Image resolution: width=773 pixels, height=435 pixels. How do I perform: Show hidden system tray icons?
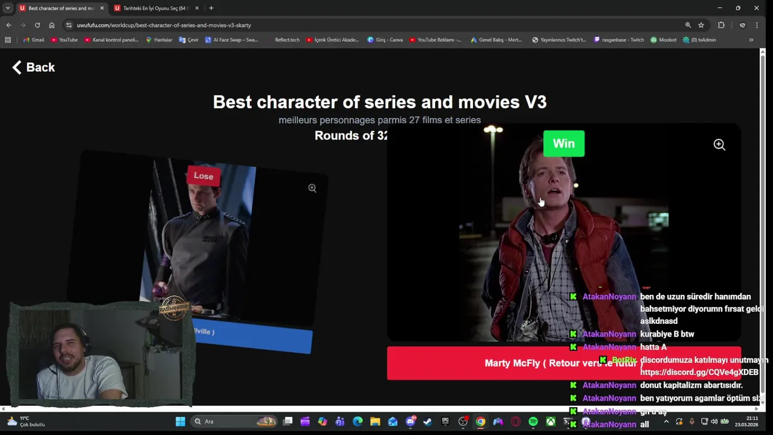[666, 422]
